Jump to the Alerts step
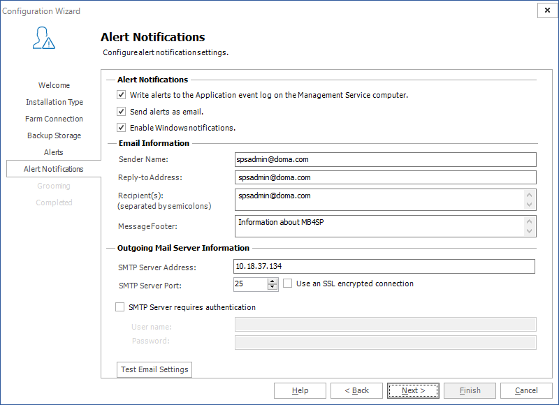 tap(54, 152)
